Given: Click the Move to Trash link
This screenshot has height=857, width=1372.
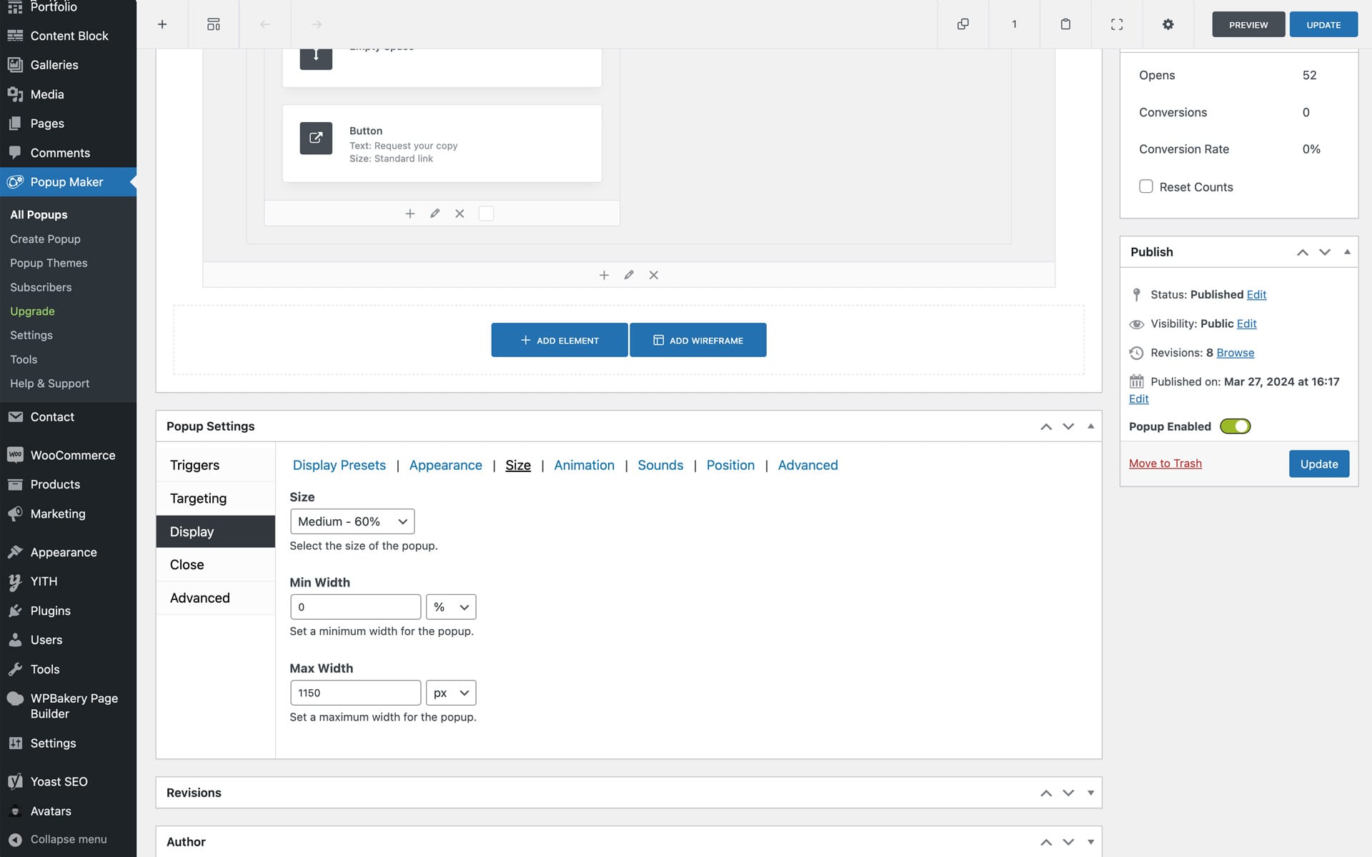Looking at the screenshot, I should (x=1165, y=463).
